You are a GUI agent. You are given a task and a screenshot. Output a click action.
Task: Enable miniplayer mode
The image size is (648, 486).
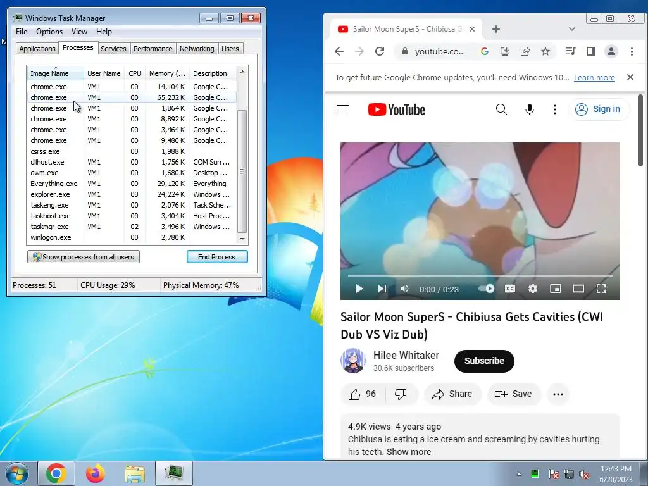[x=556, y=289]
